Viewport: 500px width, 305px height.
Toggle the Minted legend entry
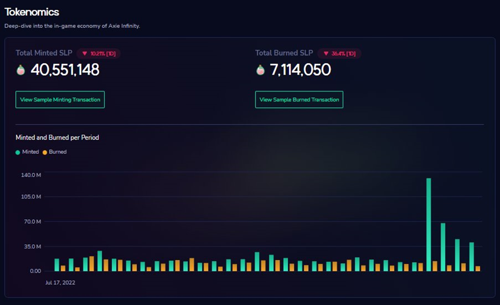[27, 152]
